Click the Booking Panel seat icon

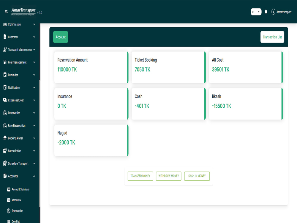tap(5, 138)
